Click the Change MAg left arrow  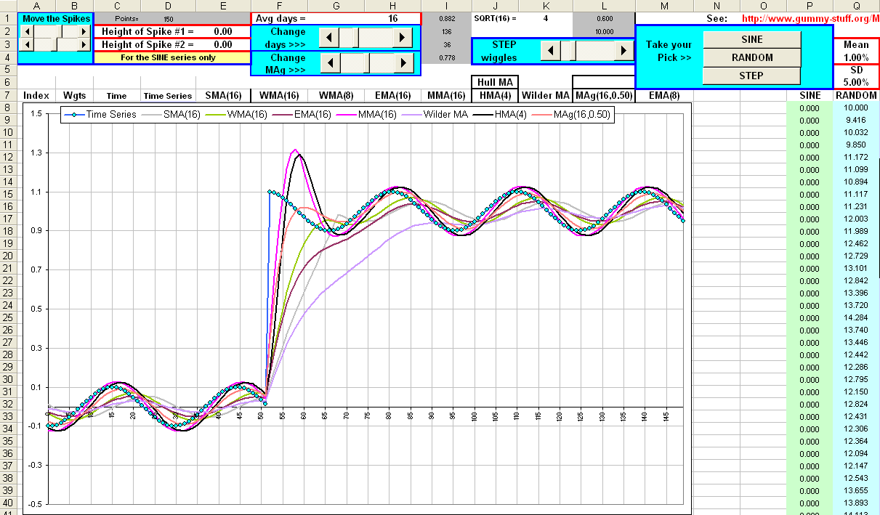pos(330,63)
